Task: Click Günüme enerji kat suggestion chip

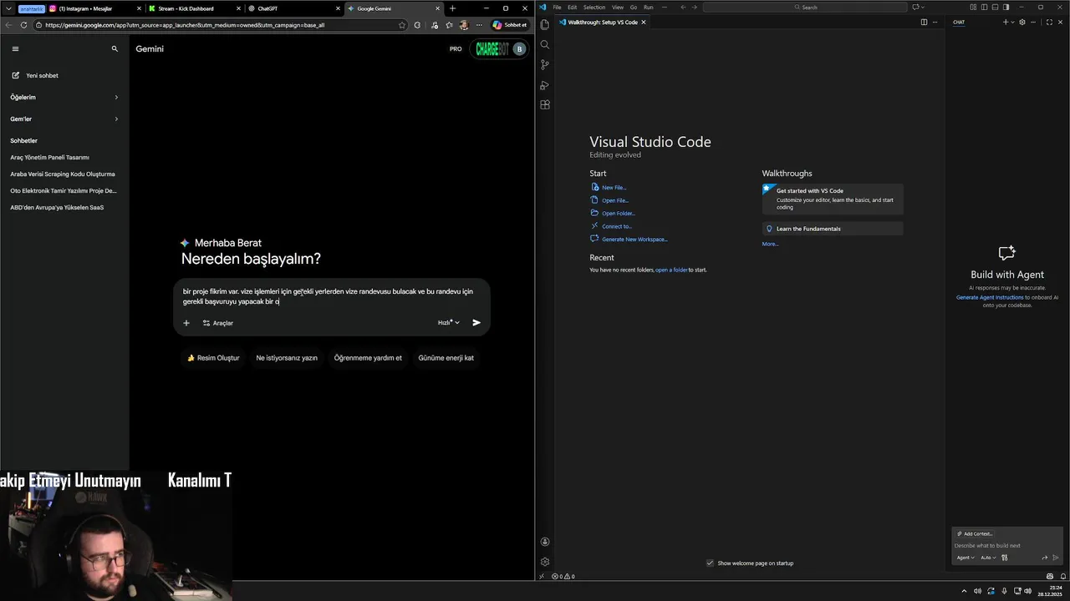Action: (446, 357)
